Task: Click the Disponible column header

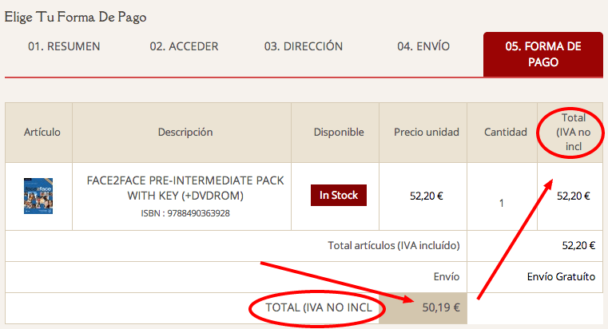Action: tap(339, 132)
